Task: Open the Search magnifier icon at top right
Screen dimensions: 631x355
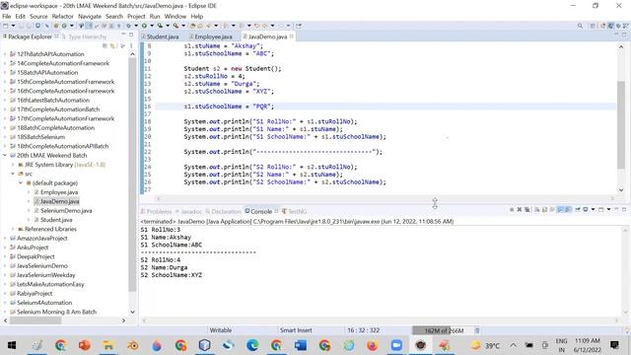Action: [580, 26]
